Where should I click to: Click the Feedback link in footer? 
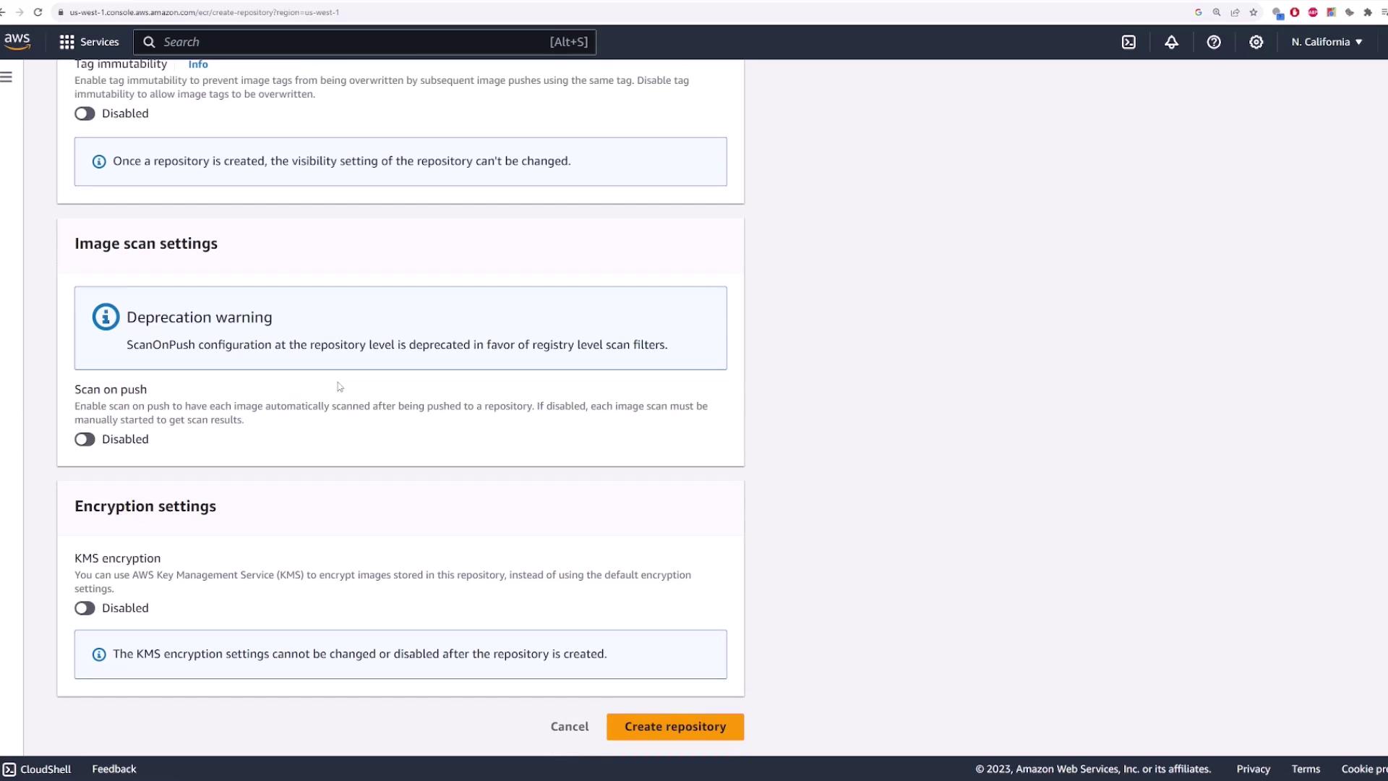tap(113, 769)
